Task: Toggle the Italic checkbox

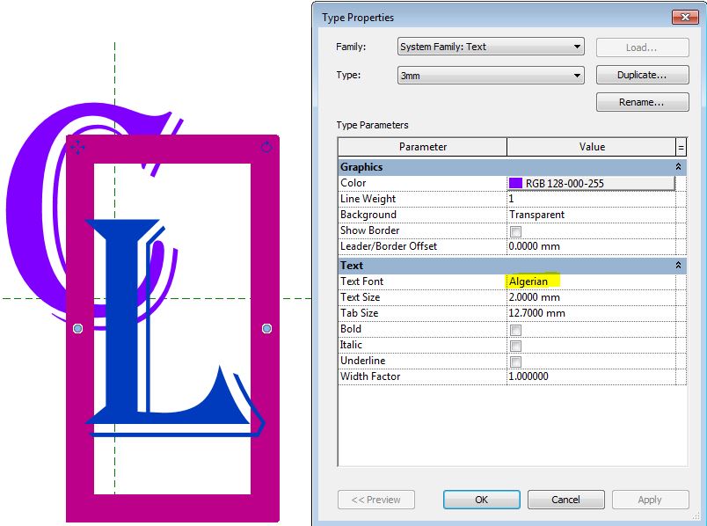Action: pos(517,345)
